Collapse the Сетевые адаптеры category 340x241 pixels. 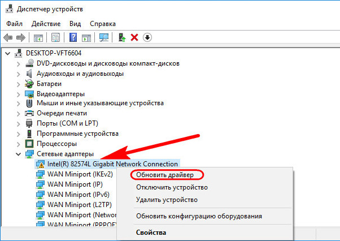click(x=20, y=154)
